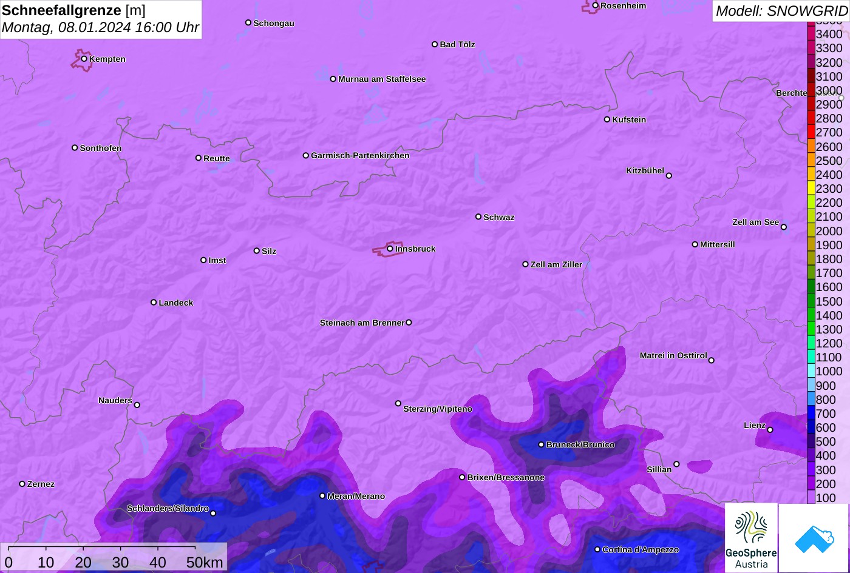The height and width of the screenshot is (573, 850).
Task: Select the Imst label
Action: tap(217, 260)
